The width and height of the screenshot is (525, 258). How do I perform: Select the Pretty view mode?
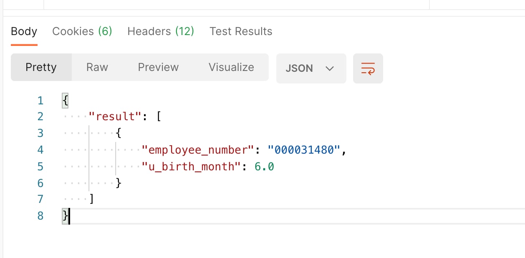tap(41, 67)
